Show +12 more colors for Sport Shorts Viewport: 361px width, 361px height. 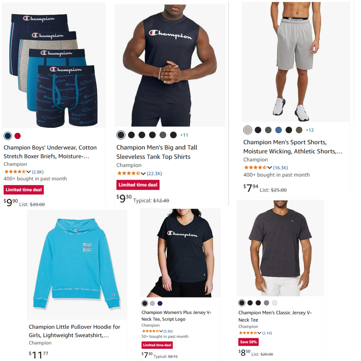310,130
